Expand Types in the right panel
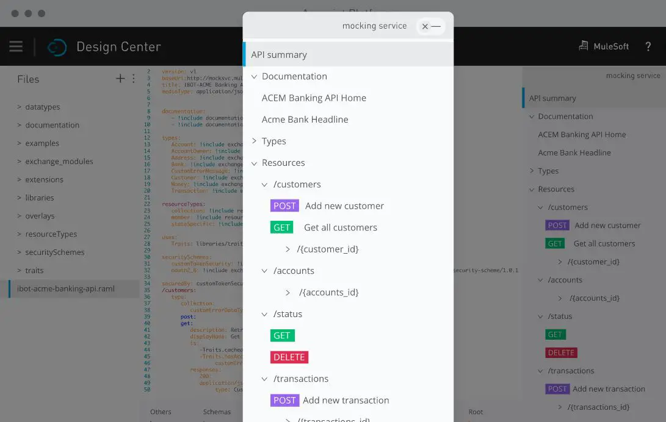 point(532,171)
